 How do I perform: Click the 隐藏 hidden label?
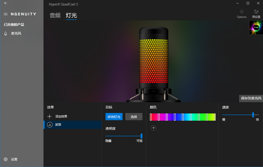tap(108, 141)
